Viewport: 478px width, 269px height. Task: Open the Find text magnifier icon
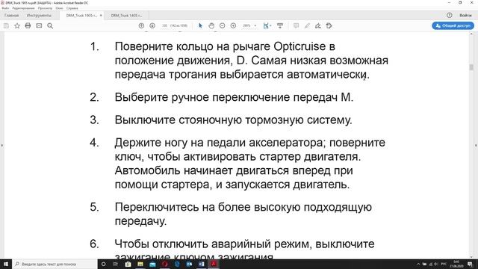(50, 26)
